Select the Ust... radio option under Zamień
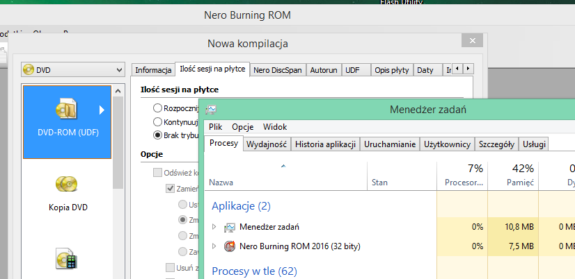575x279 pixels. [x=182, y=204]
